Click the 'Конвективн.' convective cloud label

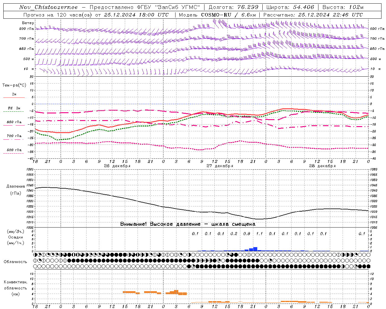pos(15,282)
